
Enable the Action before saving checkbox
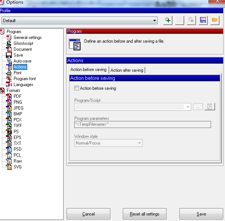[x=76, y=88]
